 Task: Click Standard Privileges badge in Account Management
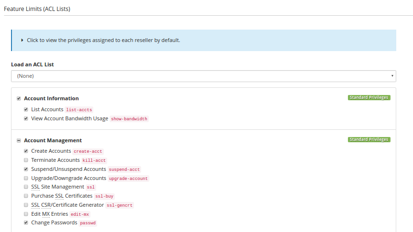(x=368, y=140)
